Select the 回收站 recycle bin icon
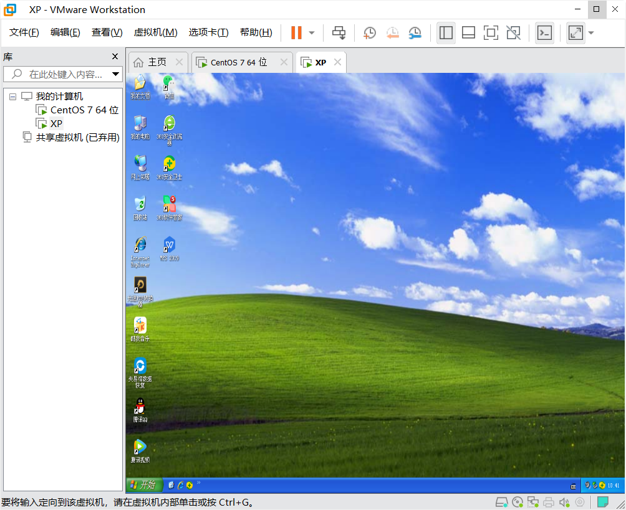This screenshot has width=626, height=510. (x=140, y=208)
